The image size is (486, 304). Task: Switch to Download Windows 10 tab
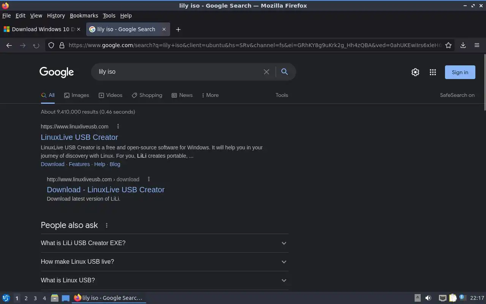coord(42,29)
